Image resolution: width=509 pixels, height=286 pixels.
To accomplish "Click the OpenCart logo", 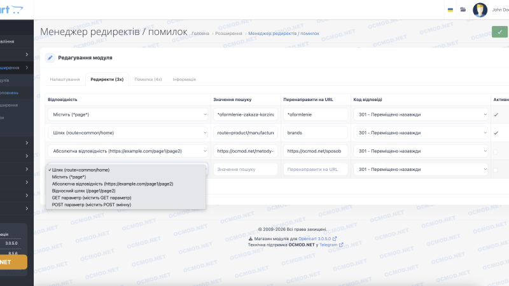I will (x=11, y=10).
